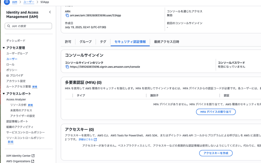Click the アクセスキーを作成 button
The image size is (261, 163).
[216, 153]
